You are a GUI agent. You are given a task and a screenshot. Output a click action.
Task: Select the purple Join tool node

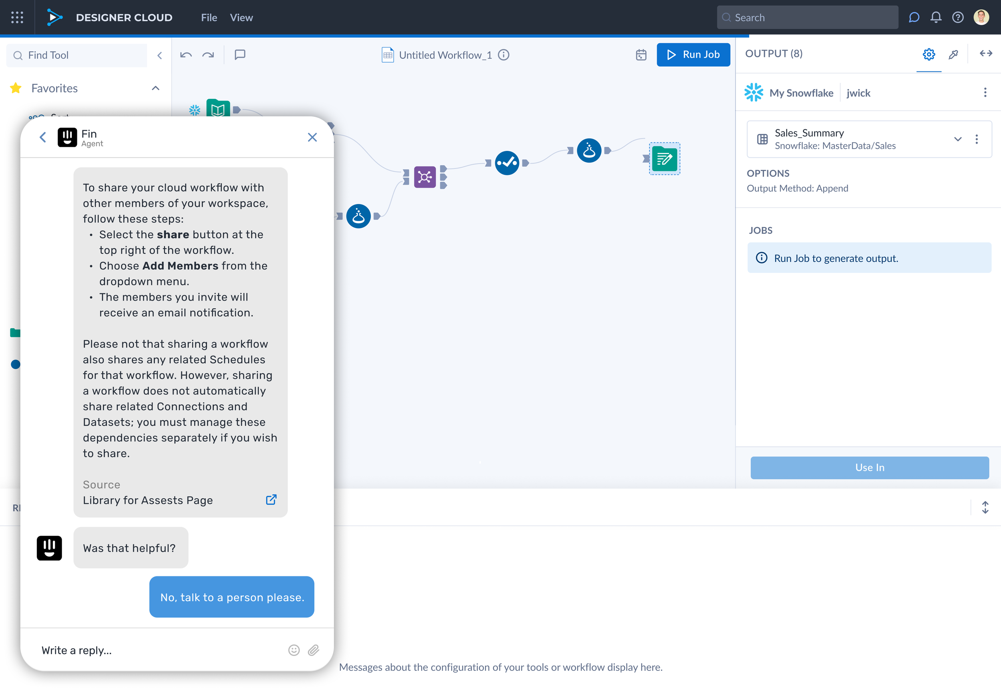tap(425, 177)
